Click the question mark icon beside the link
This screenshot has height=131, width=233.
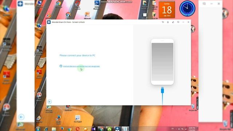tap(61, 66)
